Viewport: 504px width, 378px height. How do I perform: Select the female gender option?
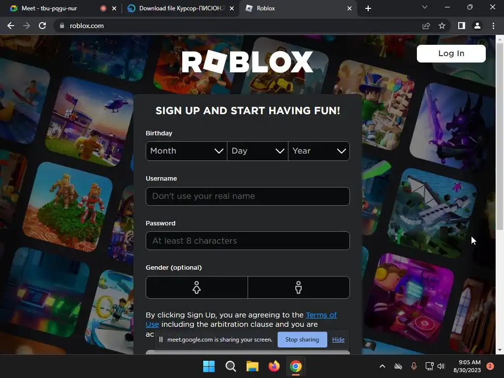[x=197, y=287]
